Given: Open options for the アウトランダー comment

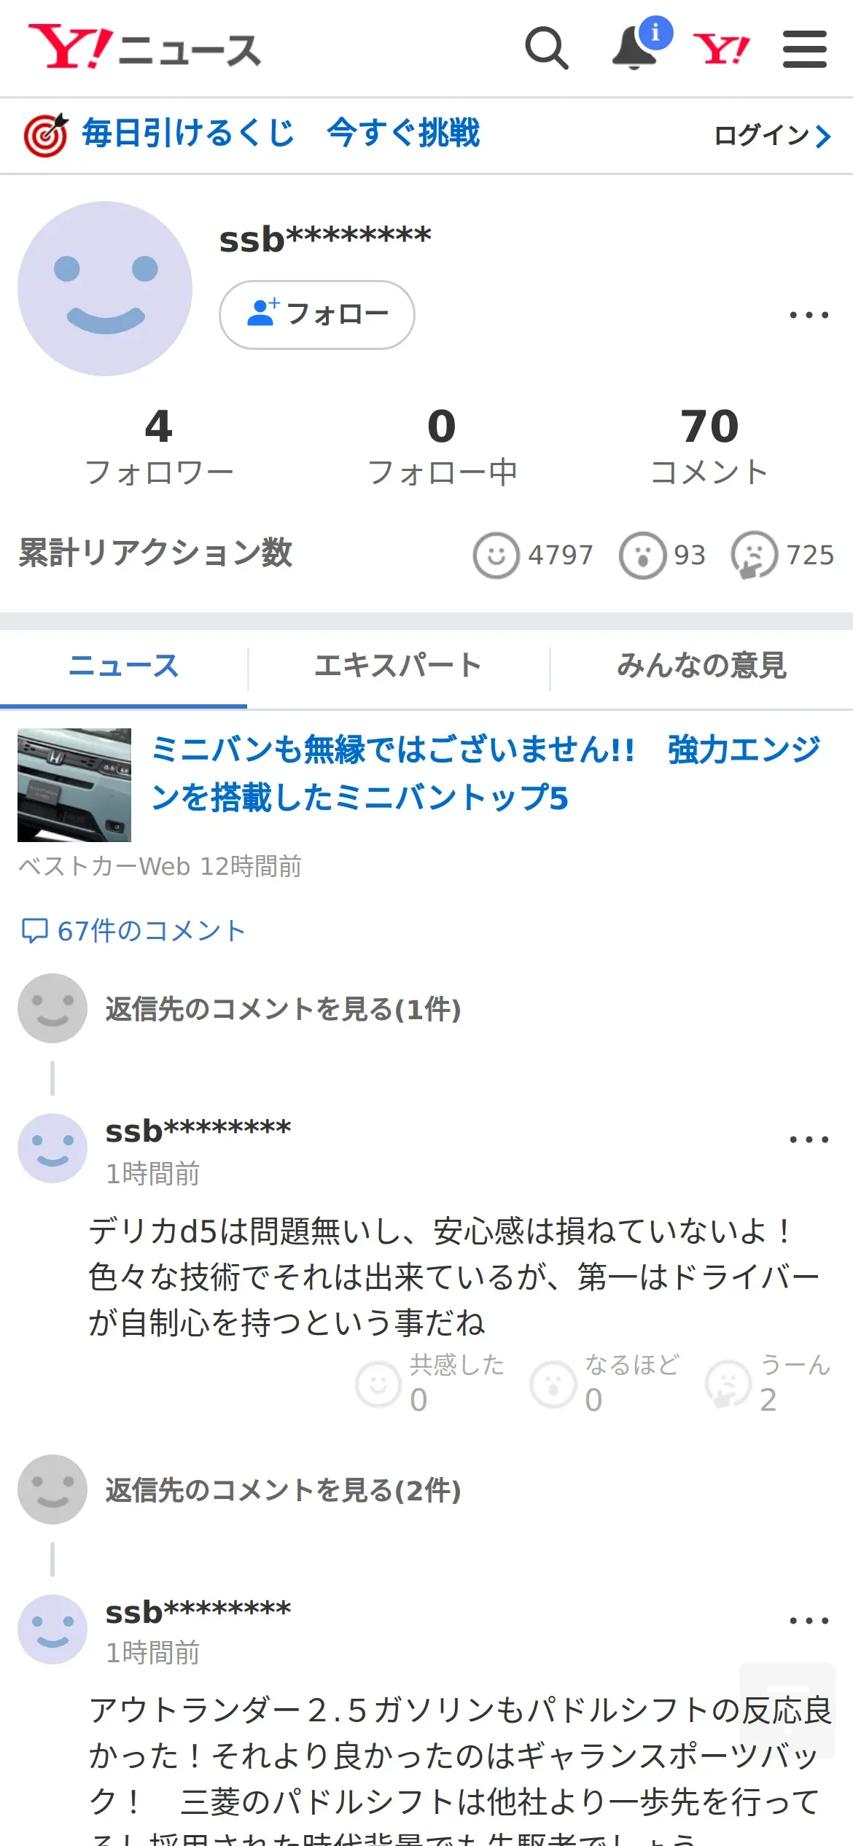Looking at the screenshot, I should tap(809, 1621).
